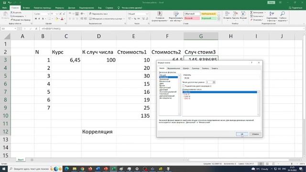Click the Save icon in the quick access toolbar

tap(4, 2)
